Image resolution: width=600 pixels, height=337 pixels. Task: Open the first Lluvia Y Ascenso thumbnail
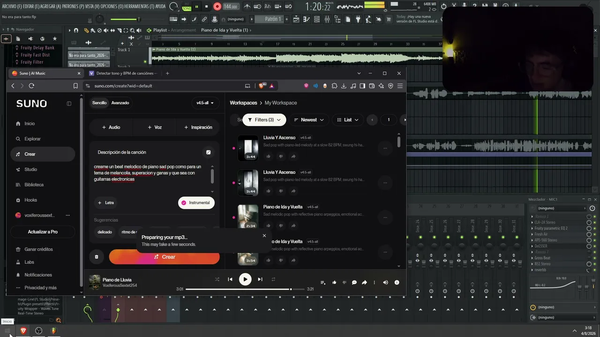coord(248,148)
